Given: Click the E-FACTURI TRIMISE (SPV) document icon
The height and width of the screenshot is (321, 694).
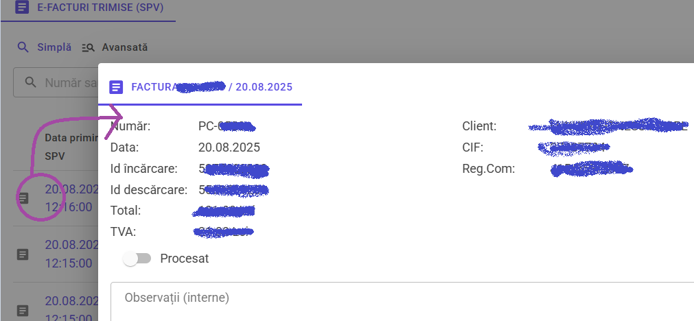Looking at the screenshot, I should pos(22,8).
